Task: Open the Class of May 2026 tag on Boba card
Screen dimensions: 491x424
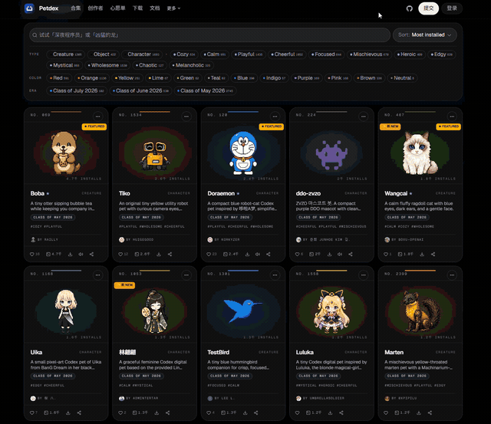Action: click(53, 217)
